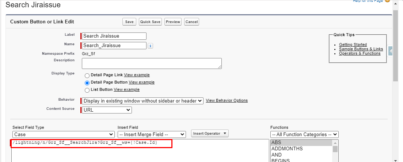403x162 pixels.
Task: Select BEGINS in the functions list
Action: (301, 160)
